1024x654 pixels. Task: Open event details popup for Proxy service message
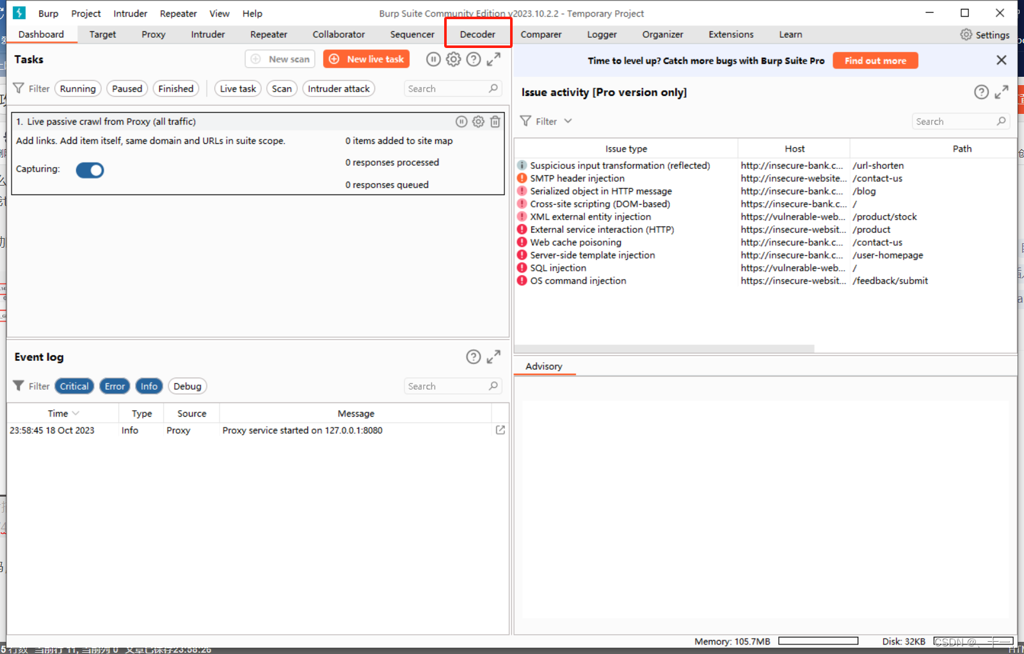coord(500,430)
